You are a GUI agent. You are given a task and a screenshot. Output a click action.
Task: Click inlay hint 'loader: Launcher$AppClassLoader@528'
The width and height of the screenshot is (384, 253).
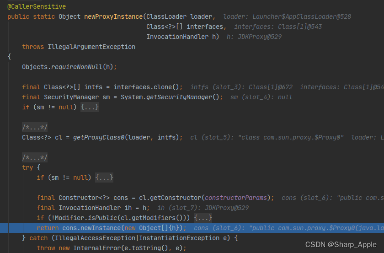point(287,16)
